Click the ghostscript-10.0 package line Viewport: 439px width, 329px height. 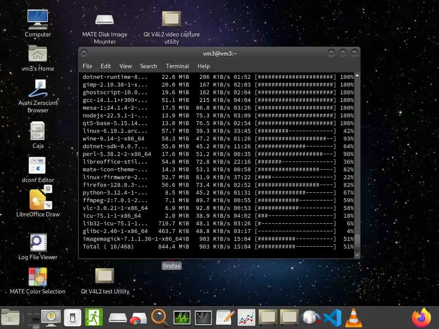[218, 93]
